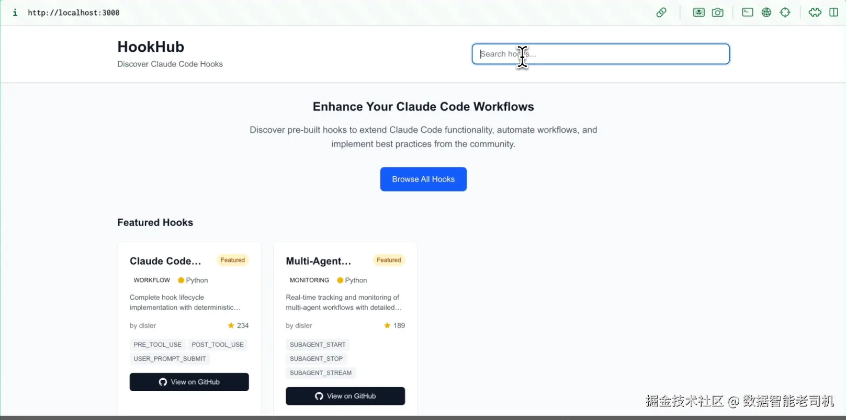This screenshot has width=846, height=420.
Task: Open the terminal console icon
Action: coord(748,13)
